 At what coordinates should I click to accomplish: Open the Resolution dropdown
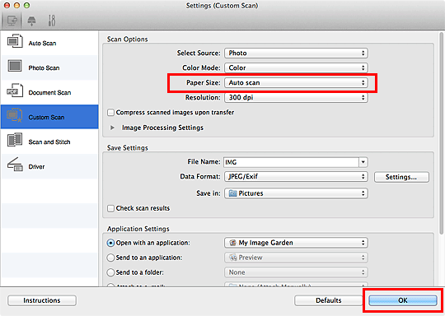click(296, 97)
